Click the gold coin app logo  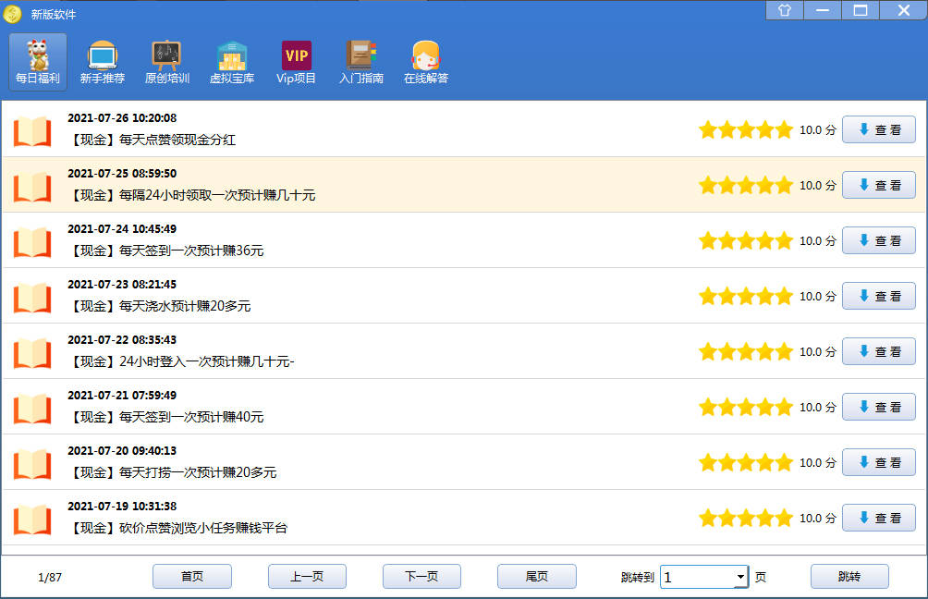click(13, 14)
